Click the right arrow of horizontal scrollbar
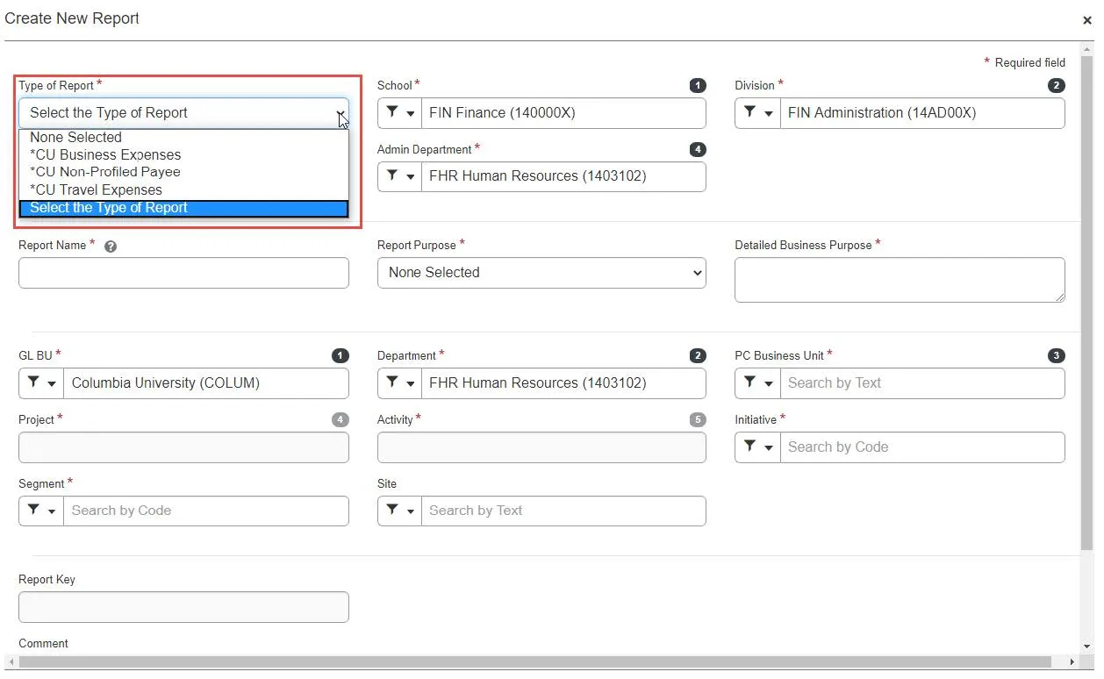The image size is (1104, 679). pos(1072,661)
